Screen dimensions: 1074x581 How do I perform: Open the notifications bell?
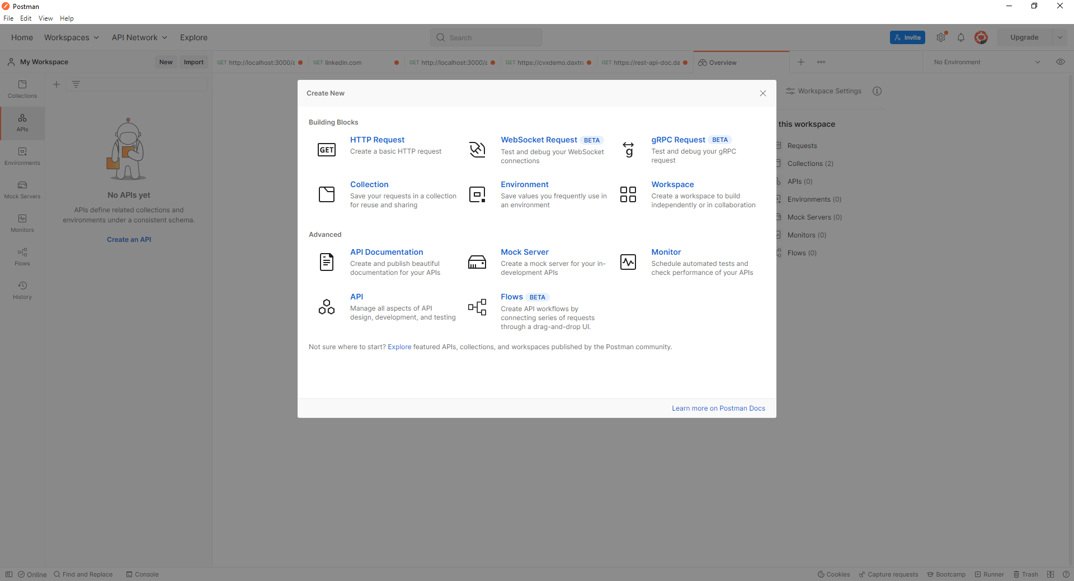pyautogui.click(x=961, y=37)
